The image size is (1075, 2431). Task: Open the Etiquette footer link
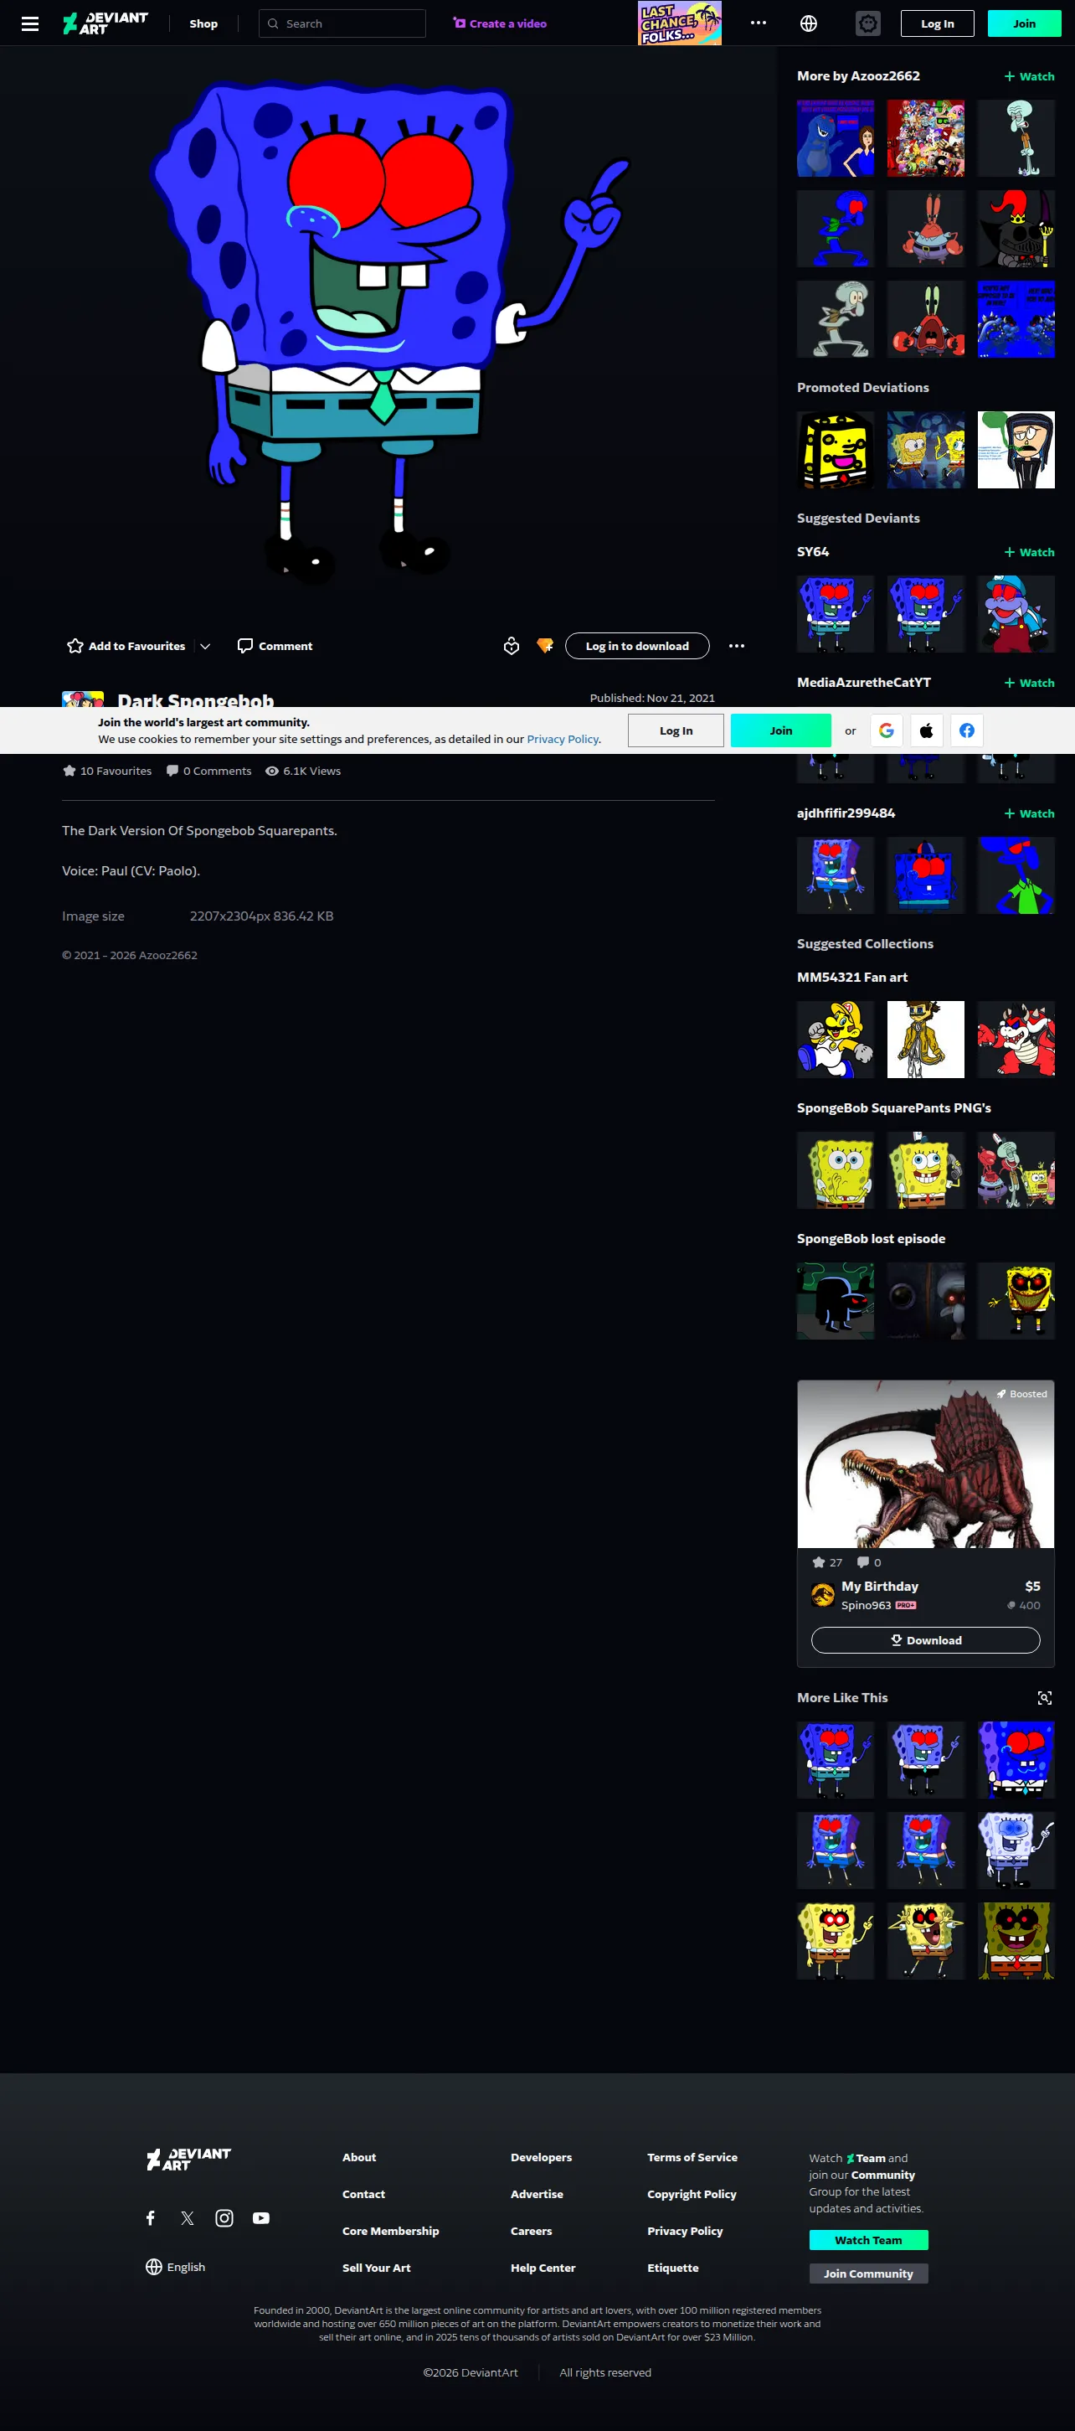coord(672,2268)
